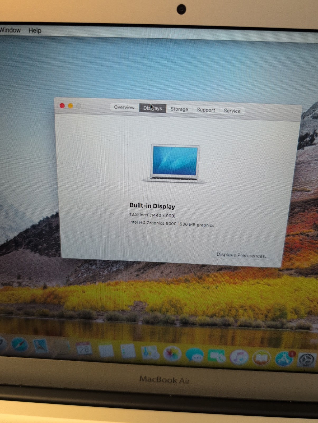The width and height of the screenshot is (318, 423).
Task: Click the Displays Preferences button
Action: 242,255
